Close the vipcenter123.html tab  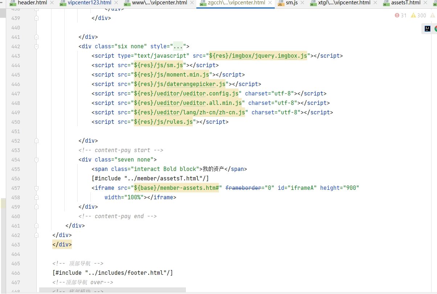tap(116, 3)
